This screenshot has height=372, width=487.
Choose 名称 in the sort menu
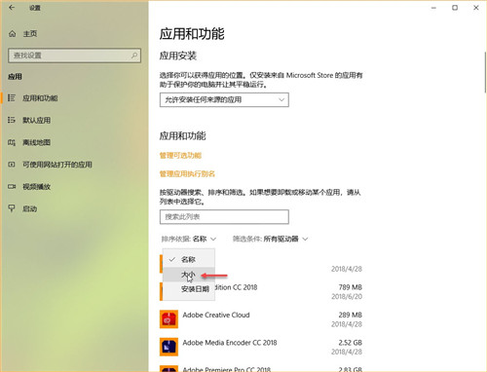[x=189, y=259]
